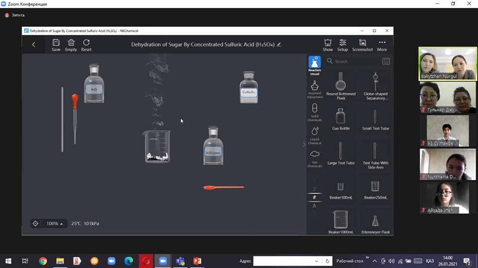Viewport: 478px width, 268px height.
Task: Collapse the equipment side panel arrow
Action: pyautogui.click(x=304, y=144)
